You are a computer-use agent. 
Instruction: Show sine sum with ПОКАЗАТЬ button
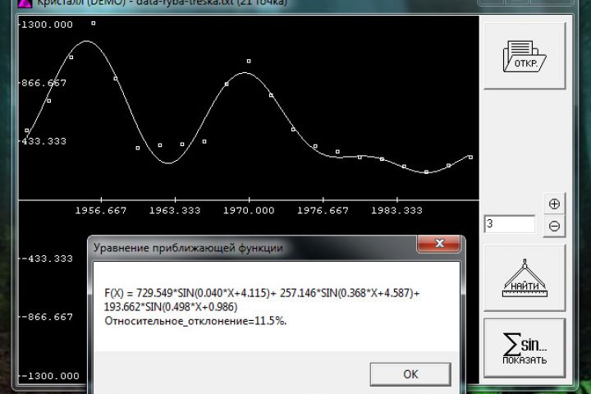[525, 348]
